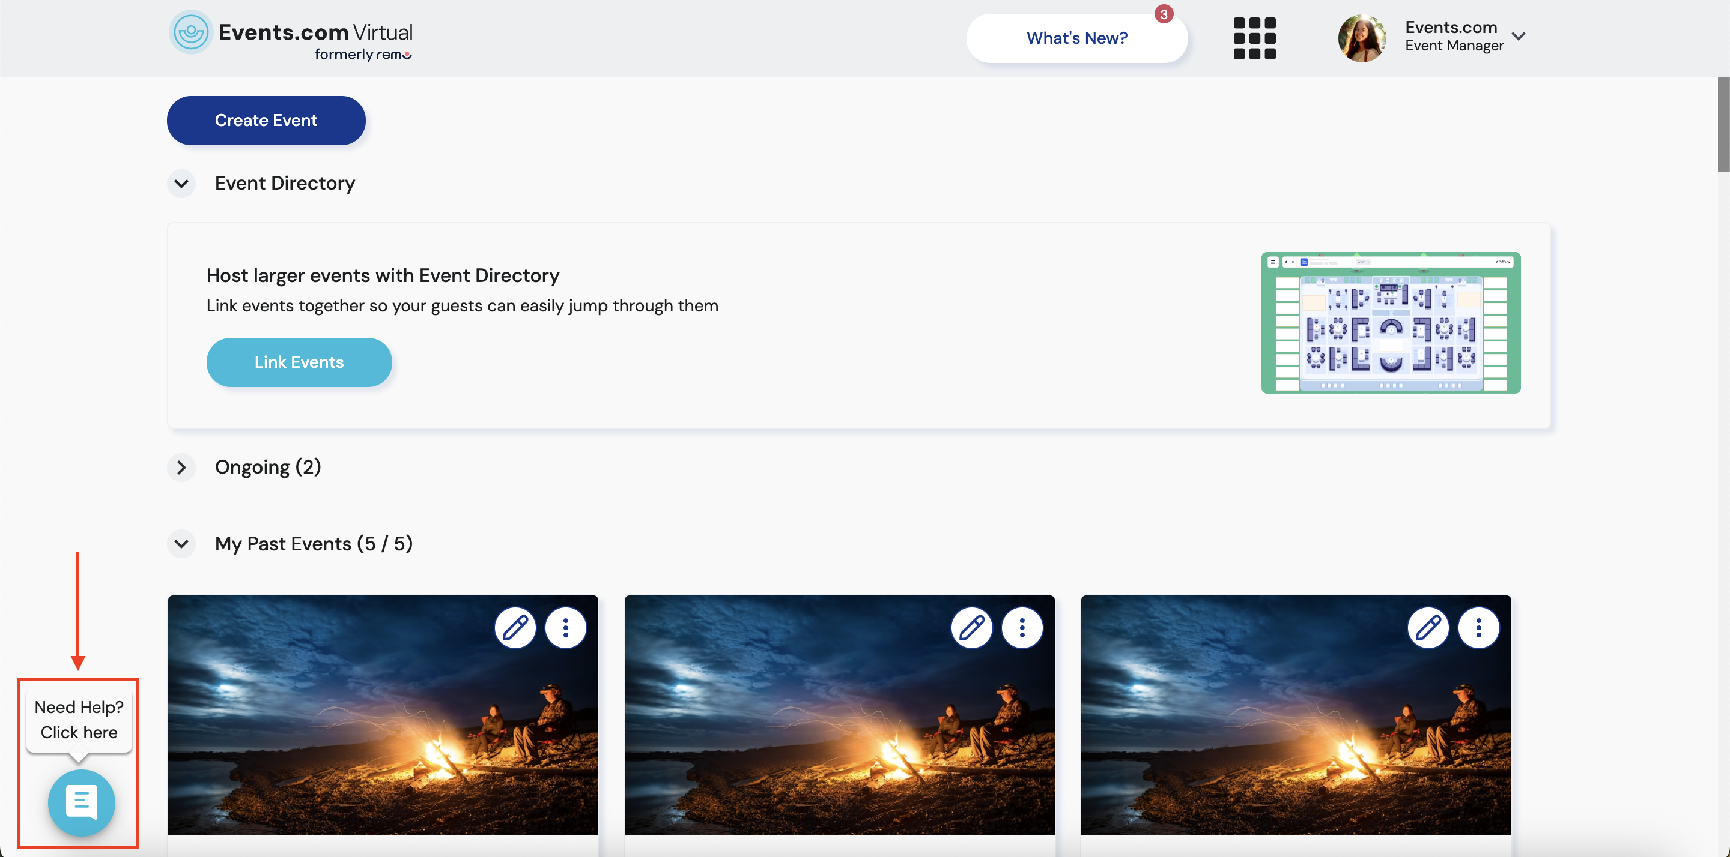
Task: Collapse the My Past Events section
Action: point(181,544)
